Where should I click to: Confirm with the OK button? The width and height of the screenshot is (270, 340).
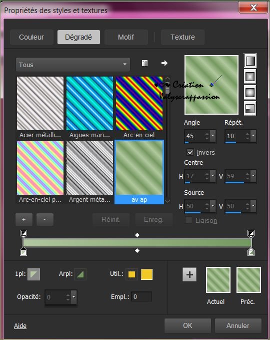(187, 325)
